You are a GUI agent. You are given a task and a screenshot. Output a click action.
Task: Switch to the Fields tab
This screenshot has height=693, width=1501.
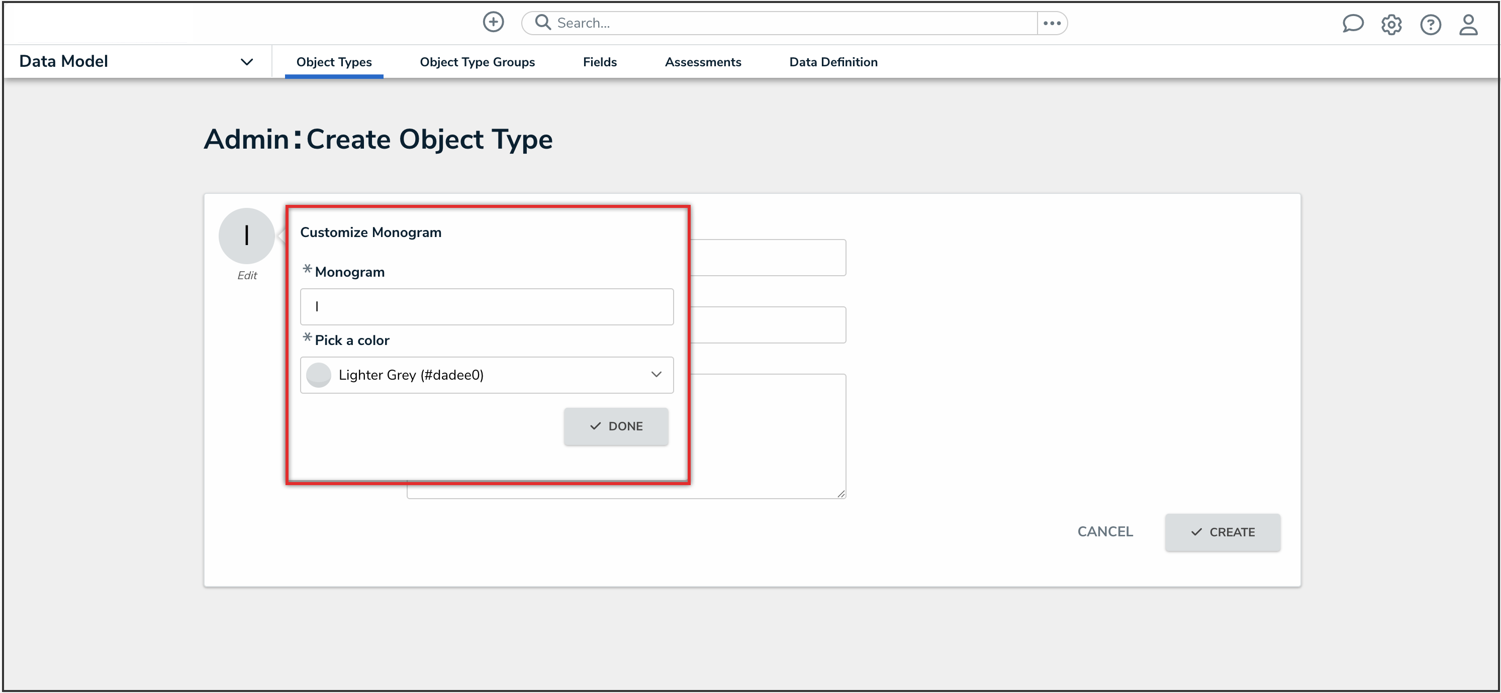click(600, 62)
